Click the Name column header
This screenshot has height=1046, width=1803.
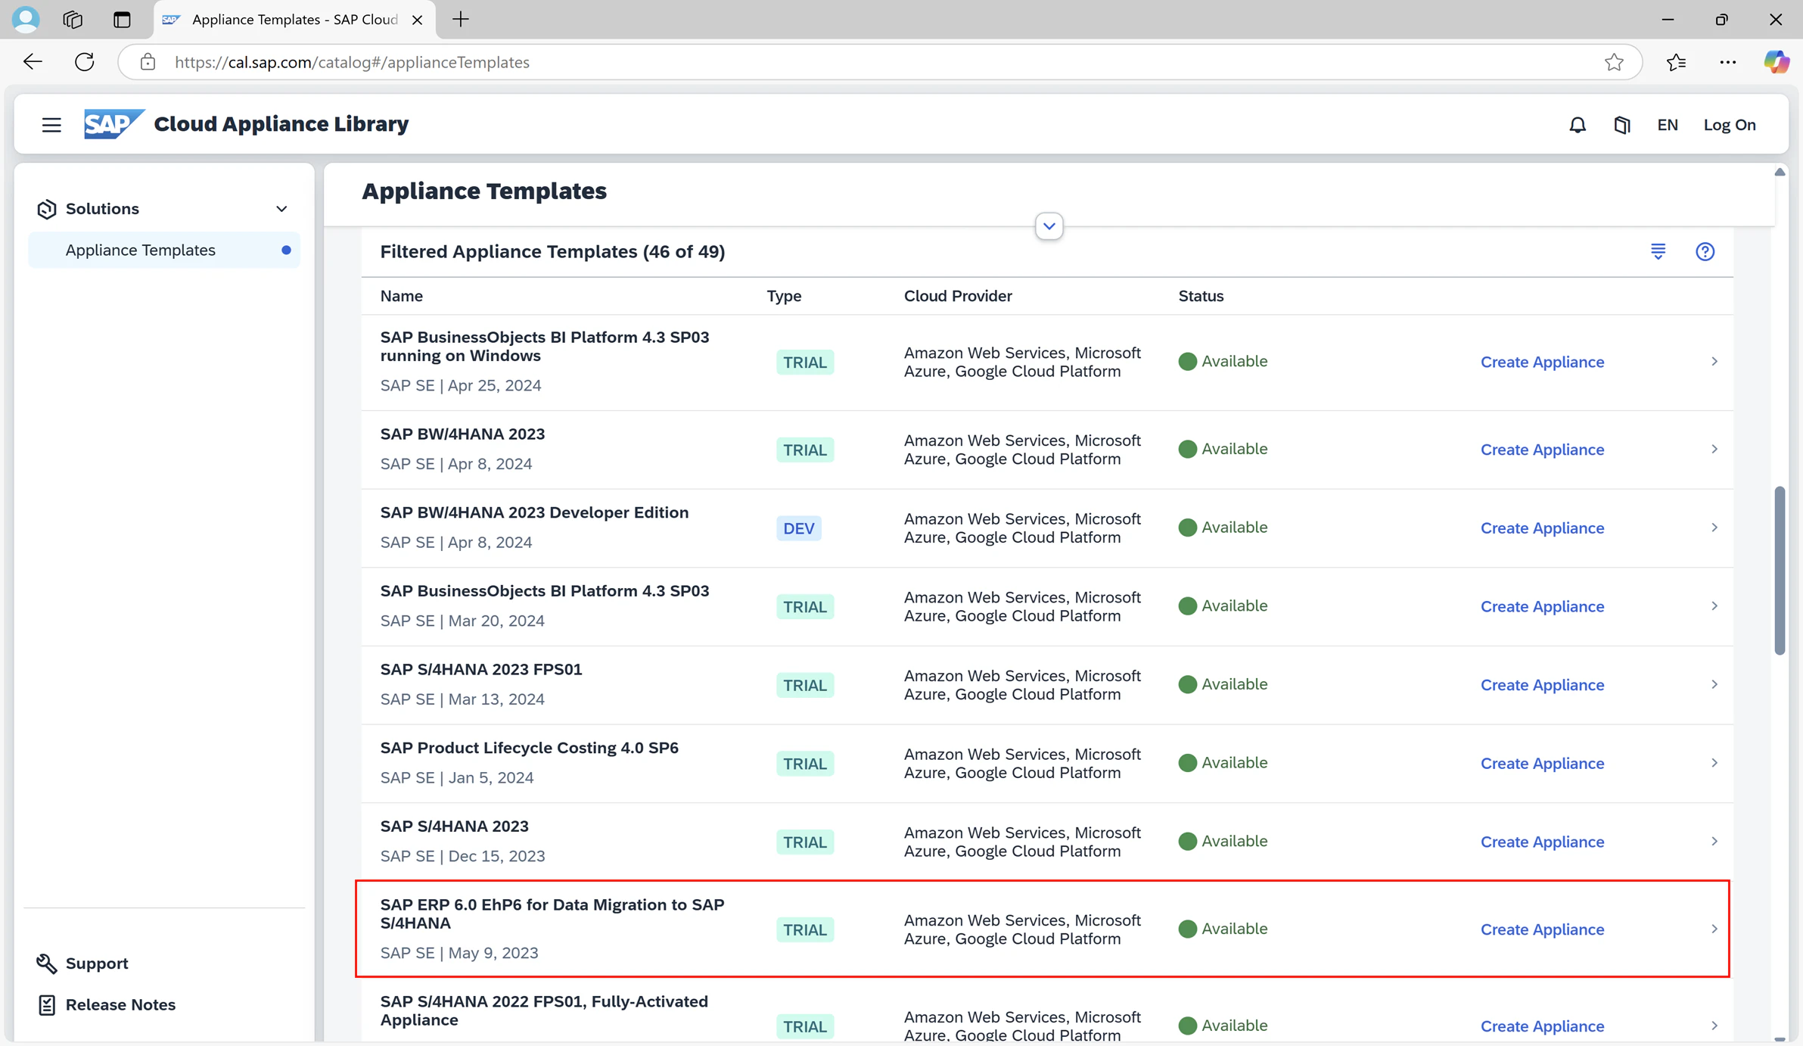401,296
